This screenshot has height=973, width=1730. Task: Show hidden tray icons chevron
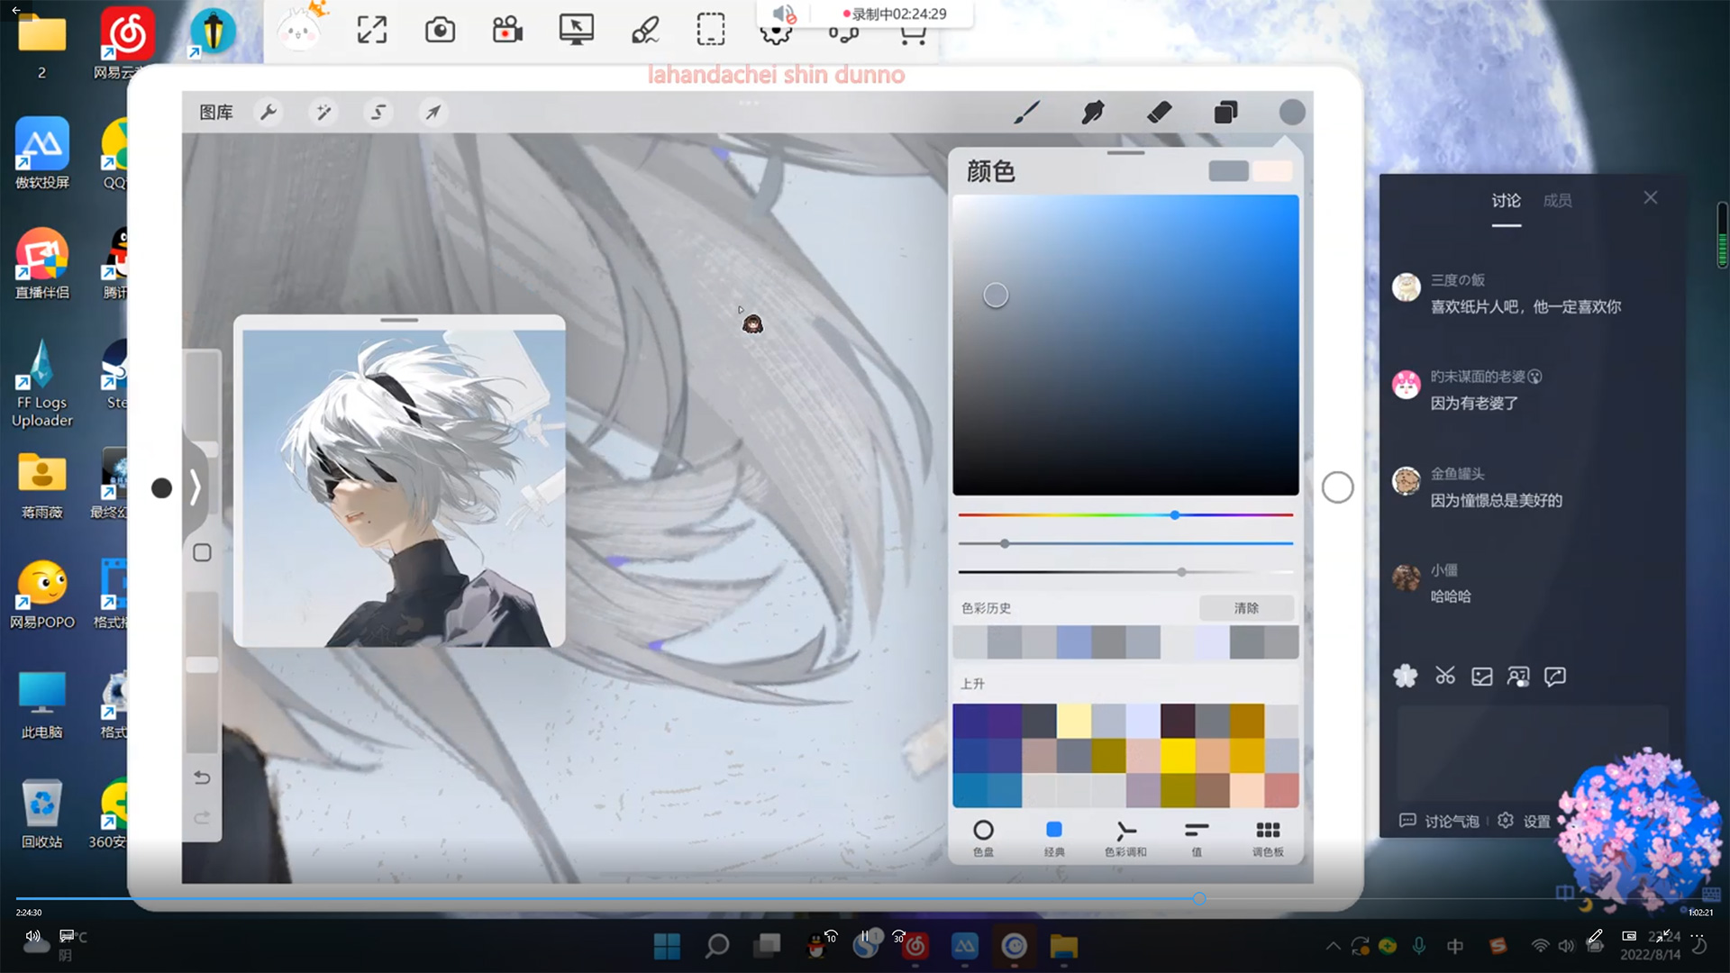coord(1333,946)
